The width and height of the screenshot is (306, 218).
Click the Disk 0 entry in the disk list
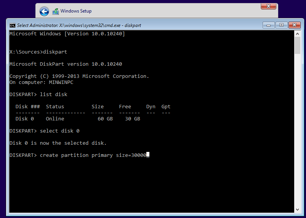click(25, 119)
